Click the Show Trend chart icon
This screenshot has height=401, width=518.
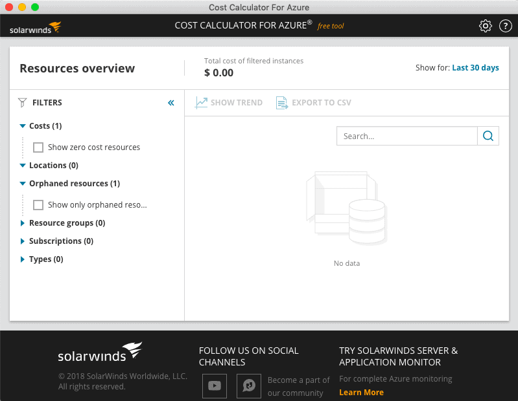(201, 103)
